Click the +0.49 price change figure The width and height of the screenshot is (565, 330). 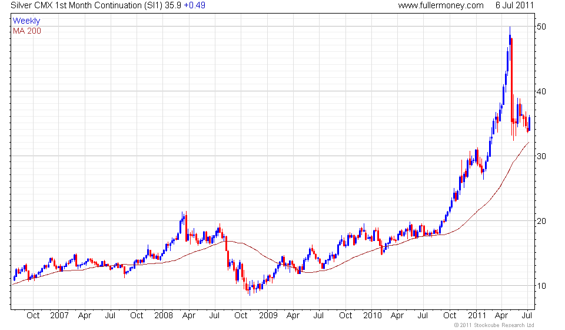194,5
